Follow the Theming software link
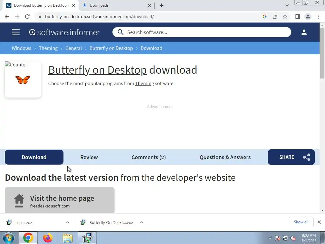Screen dimensions: 325x244 point(144,84)
